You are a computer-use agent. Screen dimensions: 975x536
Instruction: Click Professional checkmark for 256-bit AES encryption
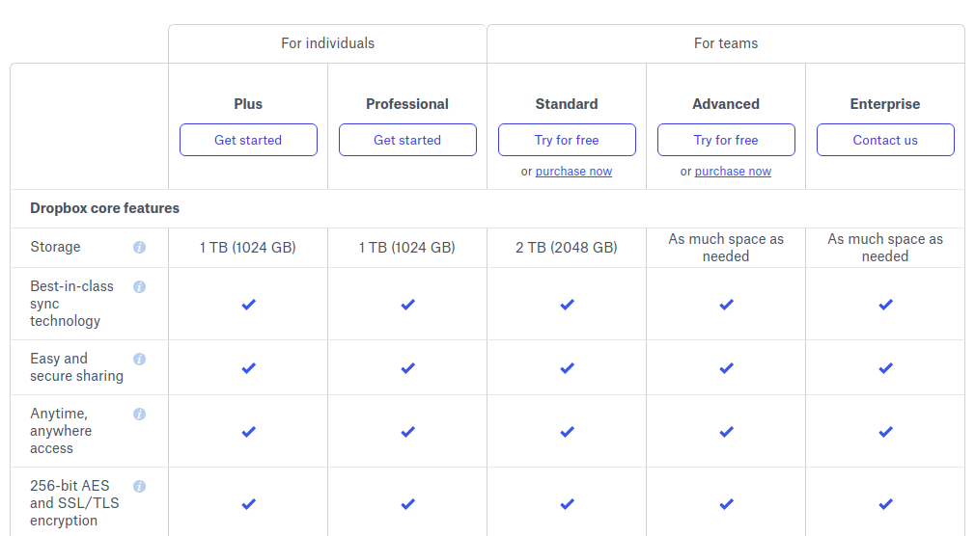pyautogui.click(x=408, y=504)
